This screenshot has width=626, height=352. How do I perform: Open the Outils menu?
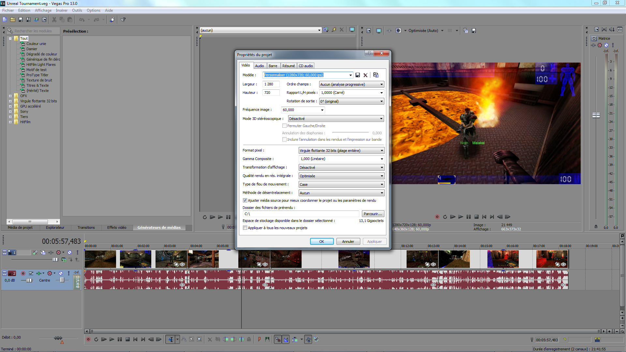pos(77,10)
